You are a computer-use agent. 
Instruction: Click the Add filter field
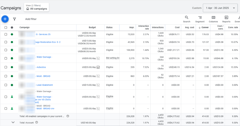click(x=31, y=19)
